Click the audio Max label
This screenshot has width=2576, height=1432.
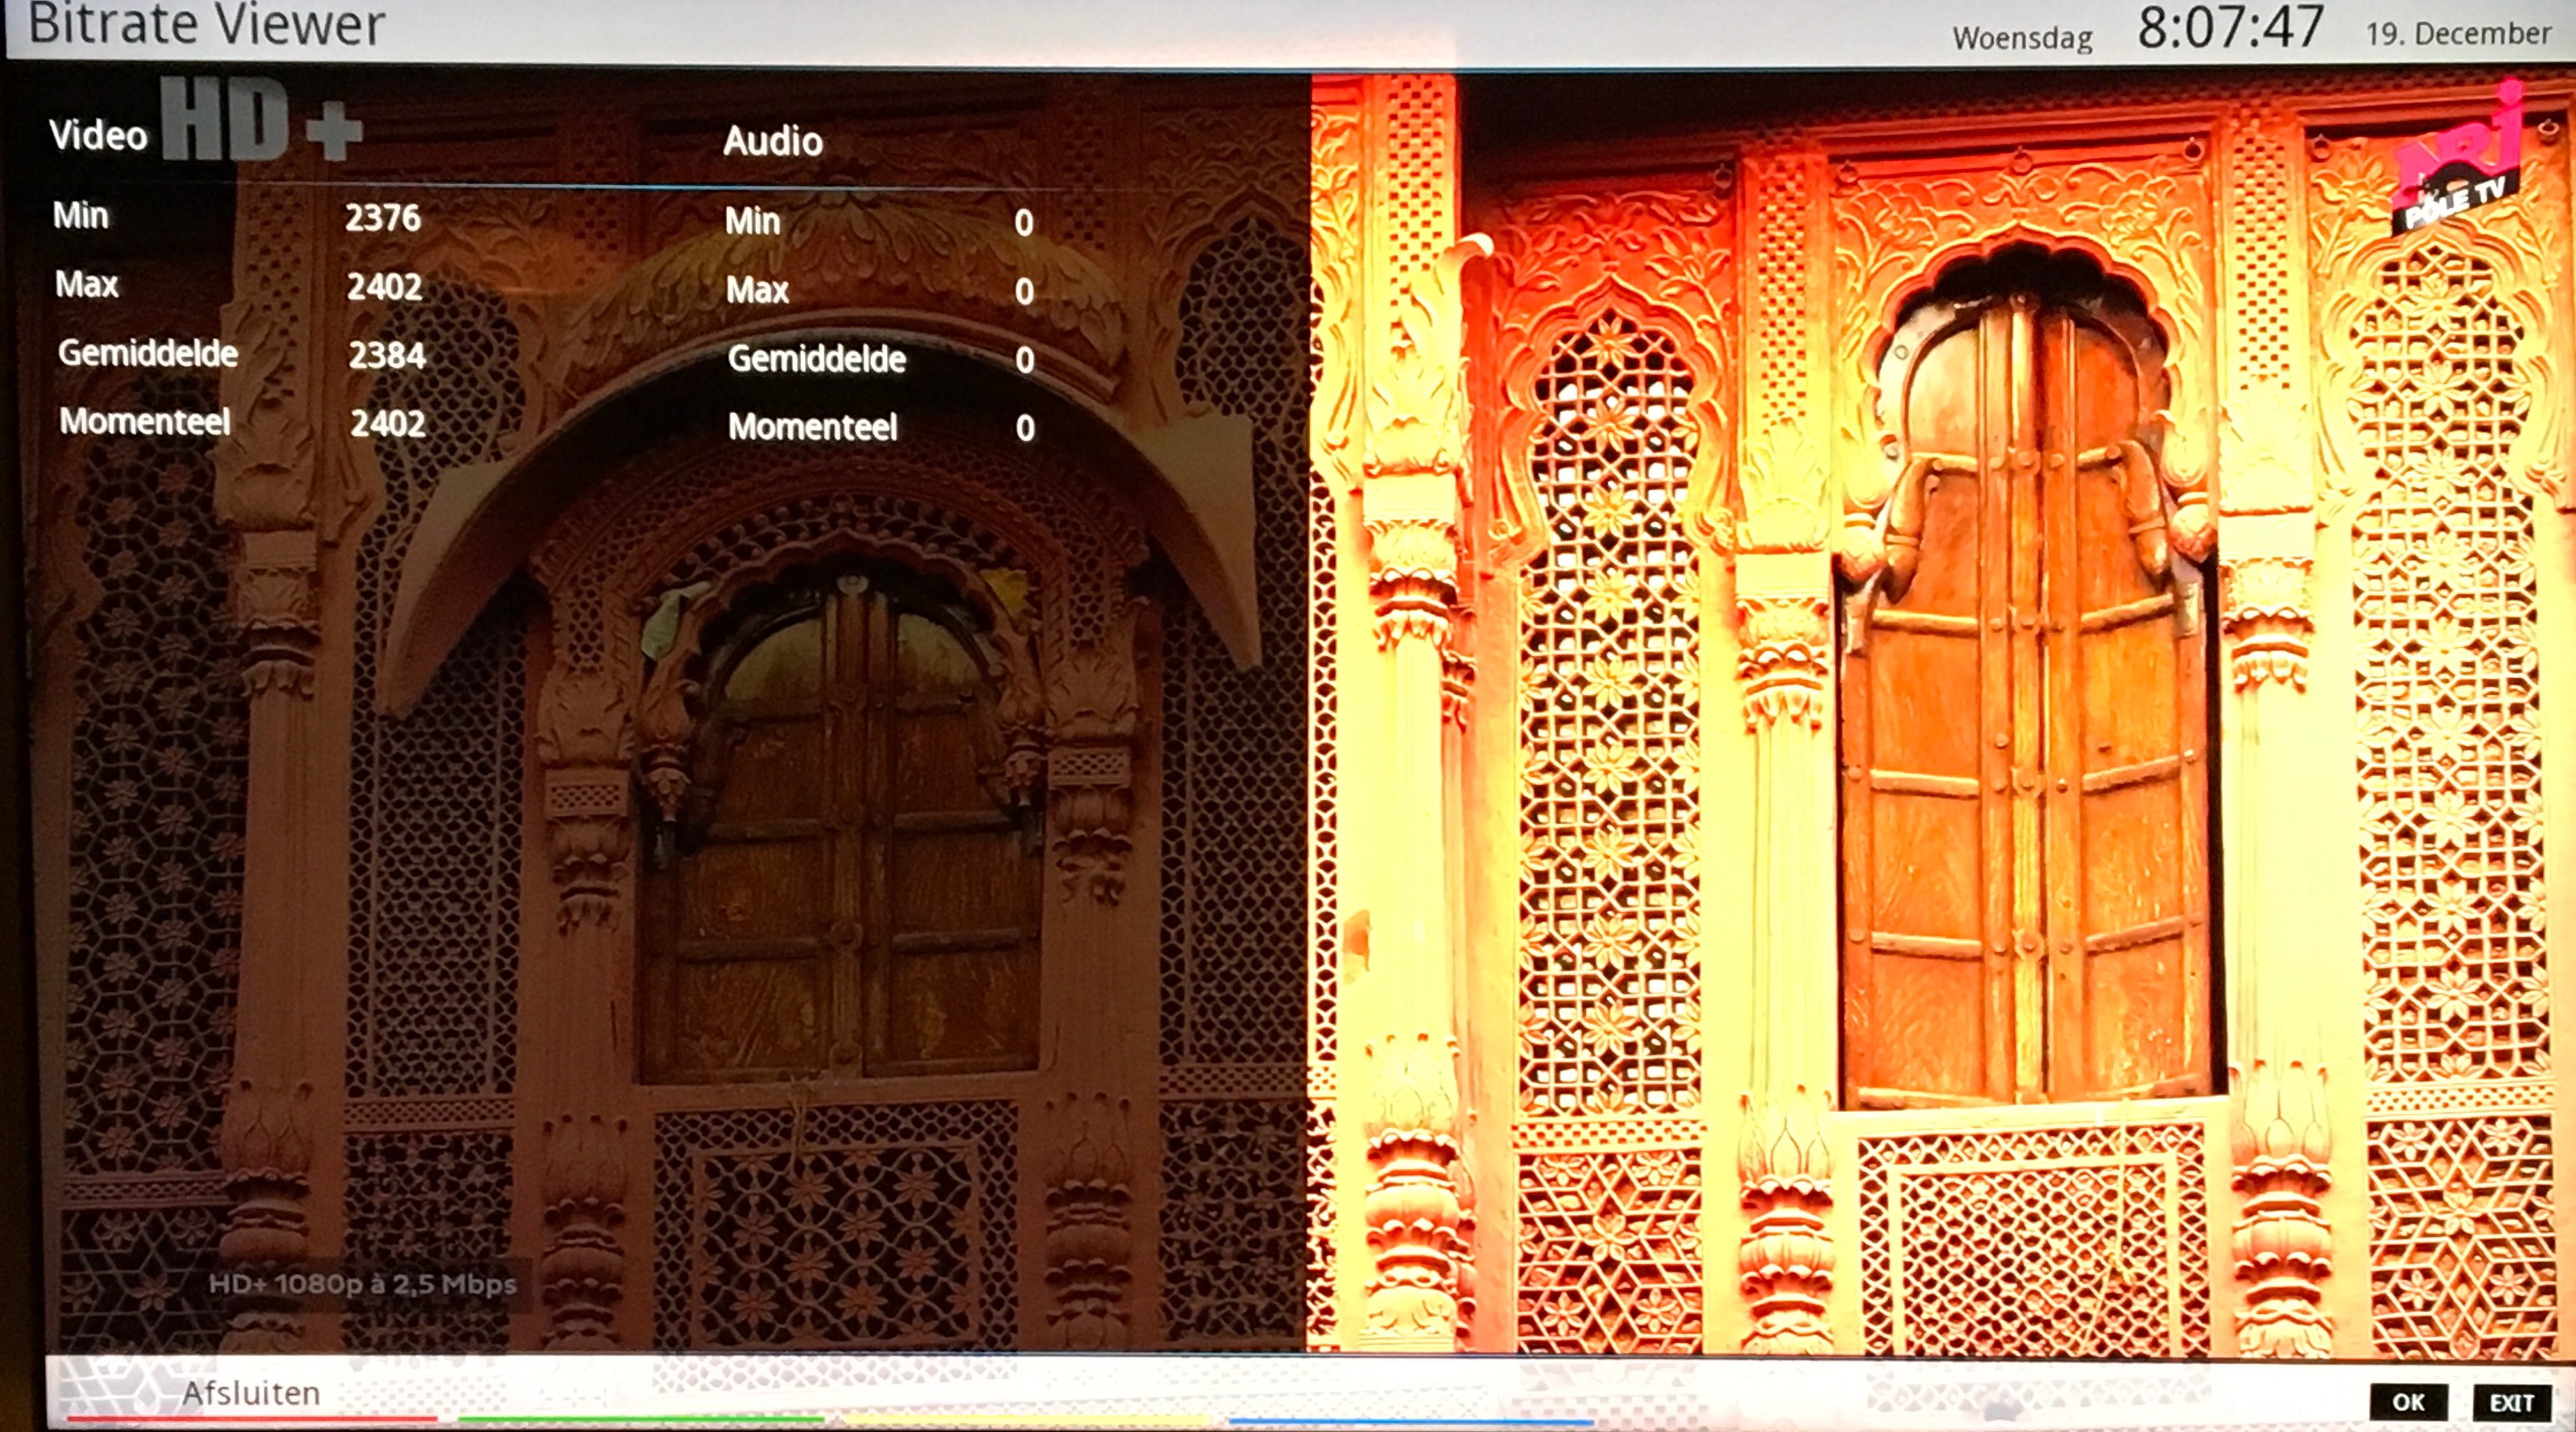point(757,290)
